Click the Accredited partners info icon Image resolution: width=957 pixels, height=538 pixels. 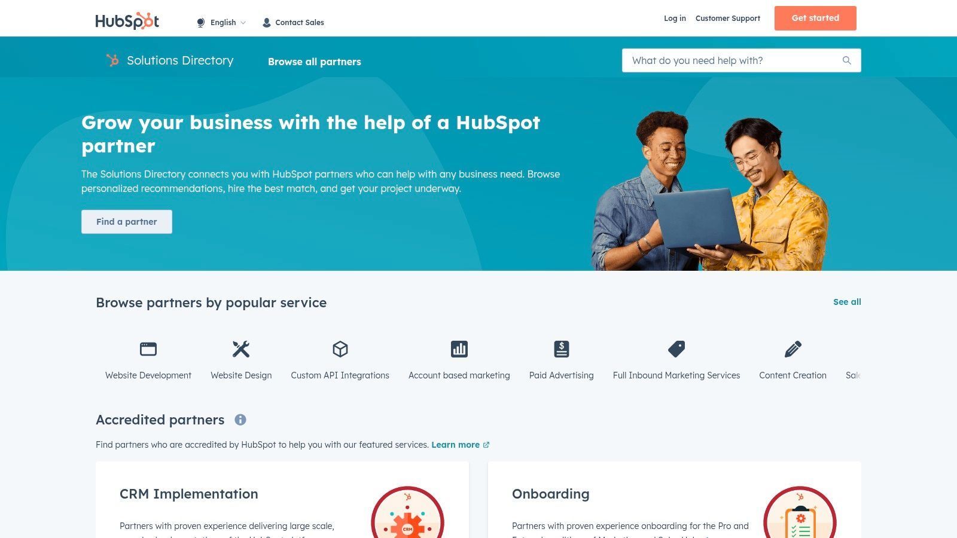tap(240, 420)
